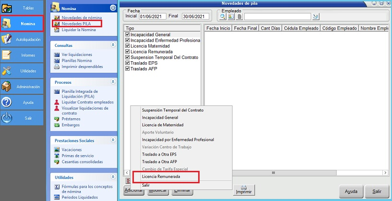Click the Autoliquidación sidebar icon

pyautogui.click(x=23, y=39)
